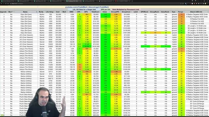Select the $62,700 TotalCost cell
The image size is (209, 117).
tap(96, 92)
